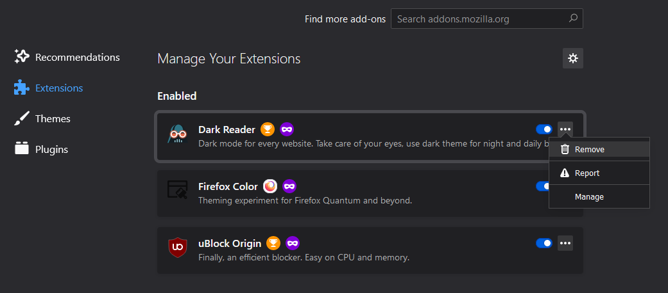Viewport: 668px width, 293px height.
Task: Click Dark Reader's purple private browsing badge
Action: (287, 129)
